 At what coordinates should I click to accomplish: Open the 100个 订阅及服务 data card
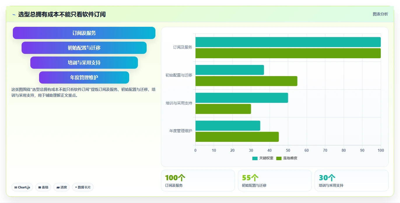[198, 181]
